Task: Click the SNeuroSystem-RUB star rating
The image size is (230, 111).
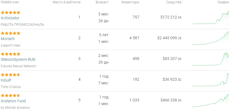Action: coord(10,54)
